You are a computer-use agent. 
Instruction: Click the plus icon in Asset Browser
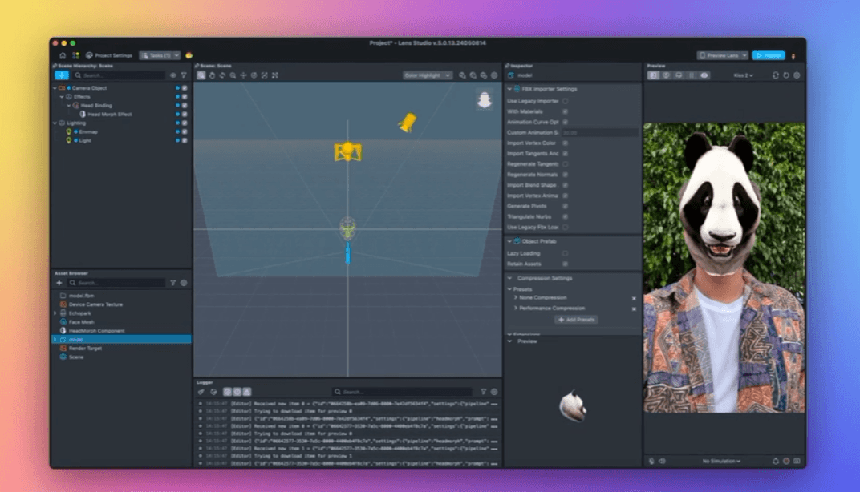tap(59, 283)
